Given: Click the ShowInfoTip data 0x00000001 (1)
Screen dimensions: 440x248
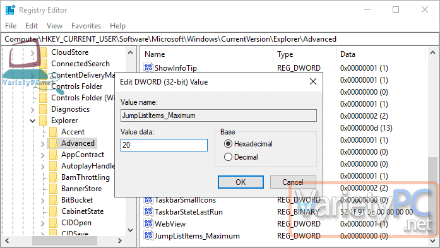Looking at the screenshot, I should (364, 68).
